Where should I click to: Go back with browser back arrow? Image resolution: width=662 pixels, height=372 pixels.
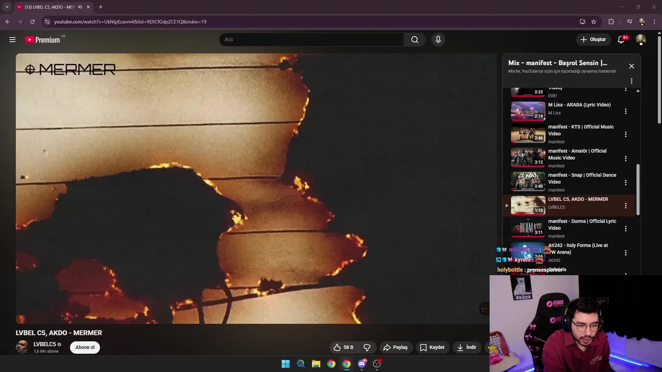click(x=7, y=22)
